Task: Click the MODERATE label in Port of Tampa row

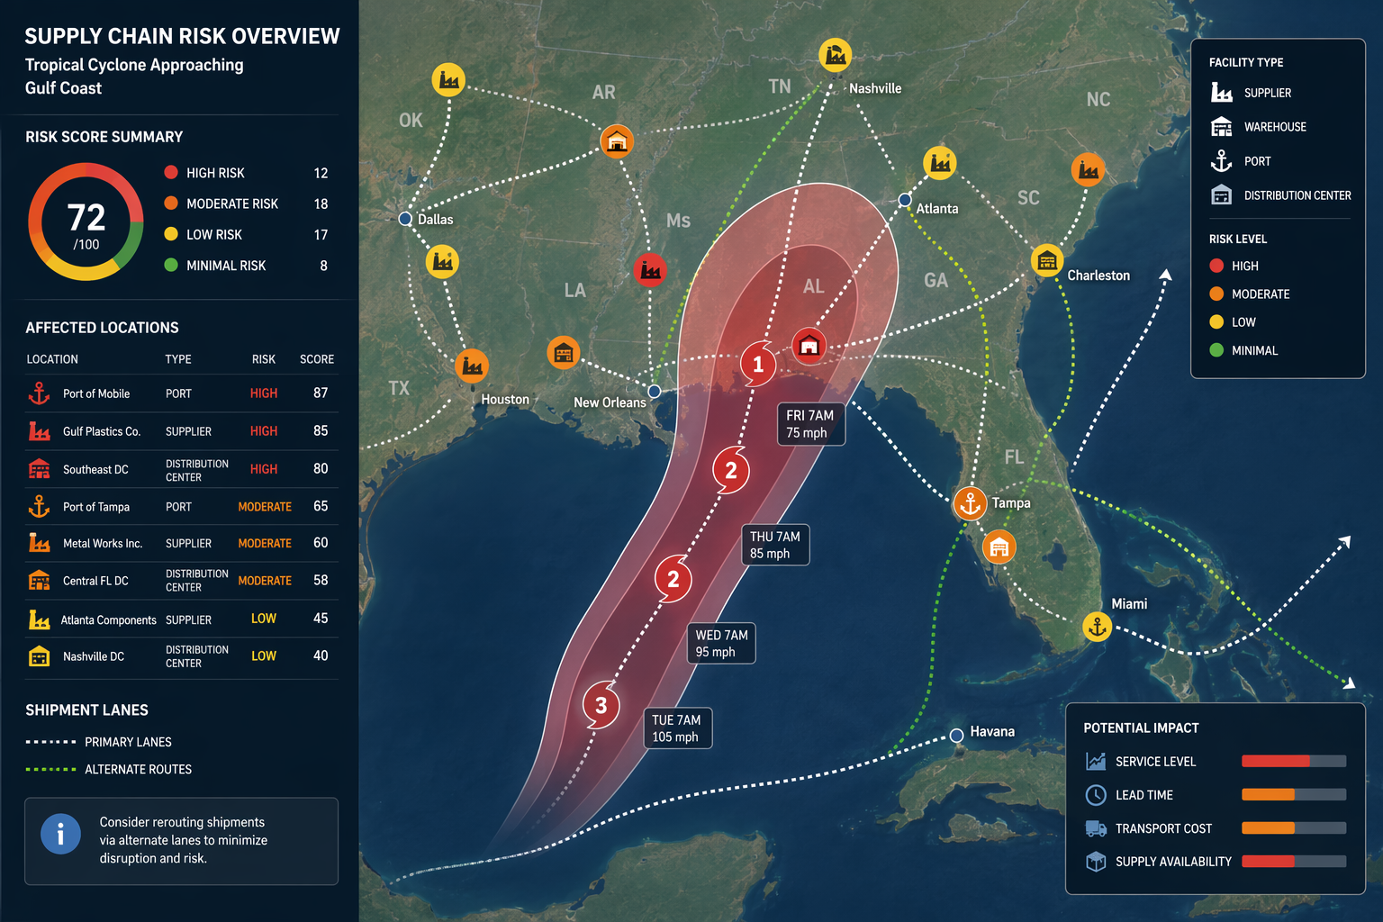Action: pyautogui.click(x=265, y=507)
